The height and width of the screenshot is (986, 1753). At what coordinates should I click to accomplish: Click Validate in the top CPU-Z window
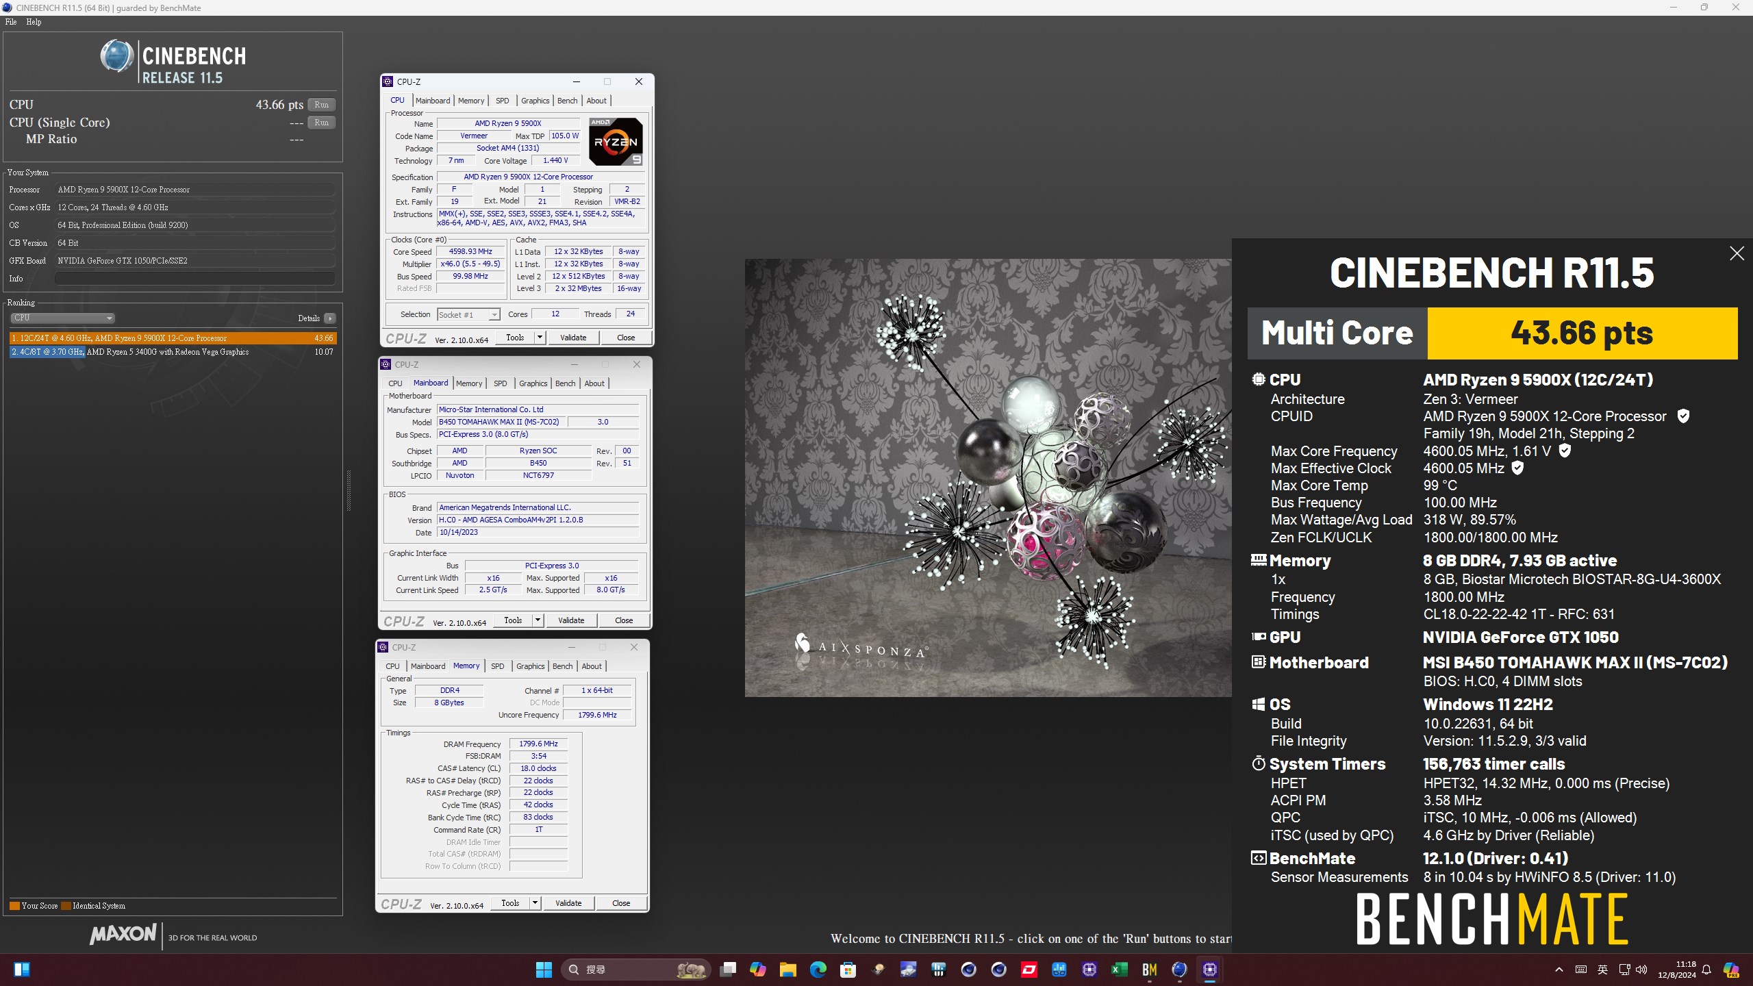pyautogui.click(x=573, y=338)
